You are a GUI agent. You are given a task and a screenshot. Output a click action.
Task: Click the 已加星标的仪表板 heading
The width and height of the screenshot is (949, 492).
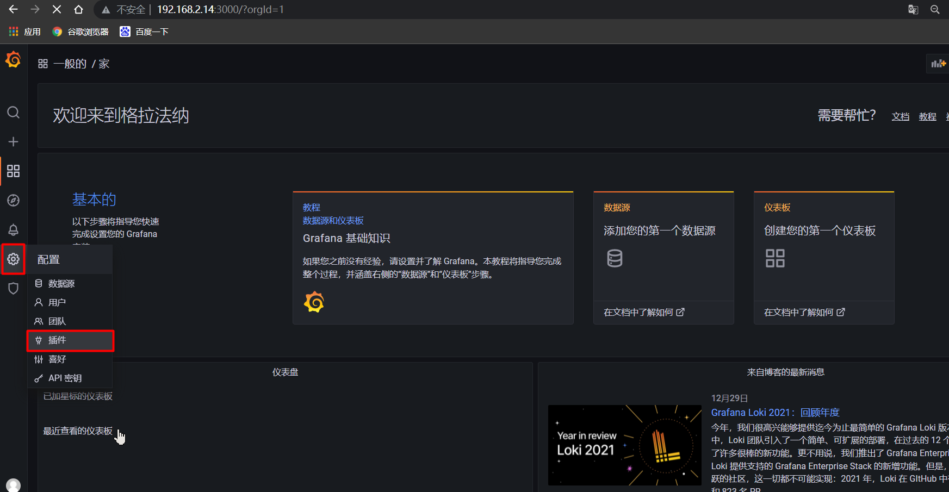[78, 396]
